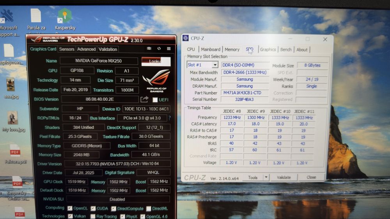Toggle the OpenCL checkbox
Screen dimensions: 390x219
70,208
